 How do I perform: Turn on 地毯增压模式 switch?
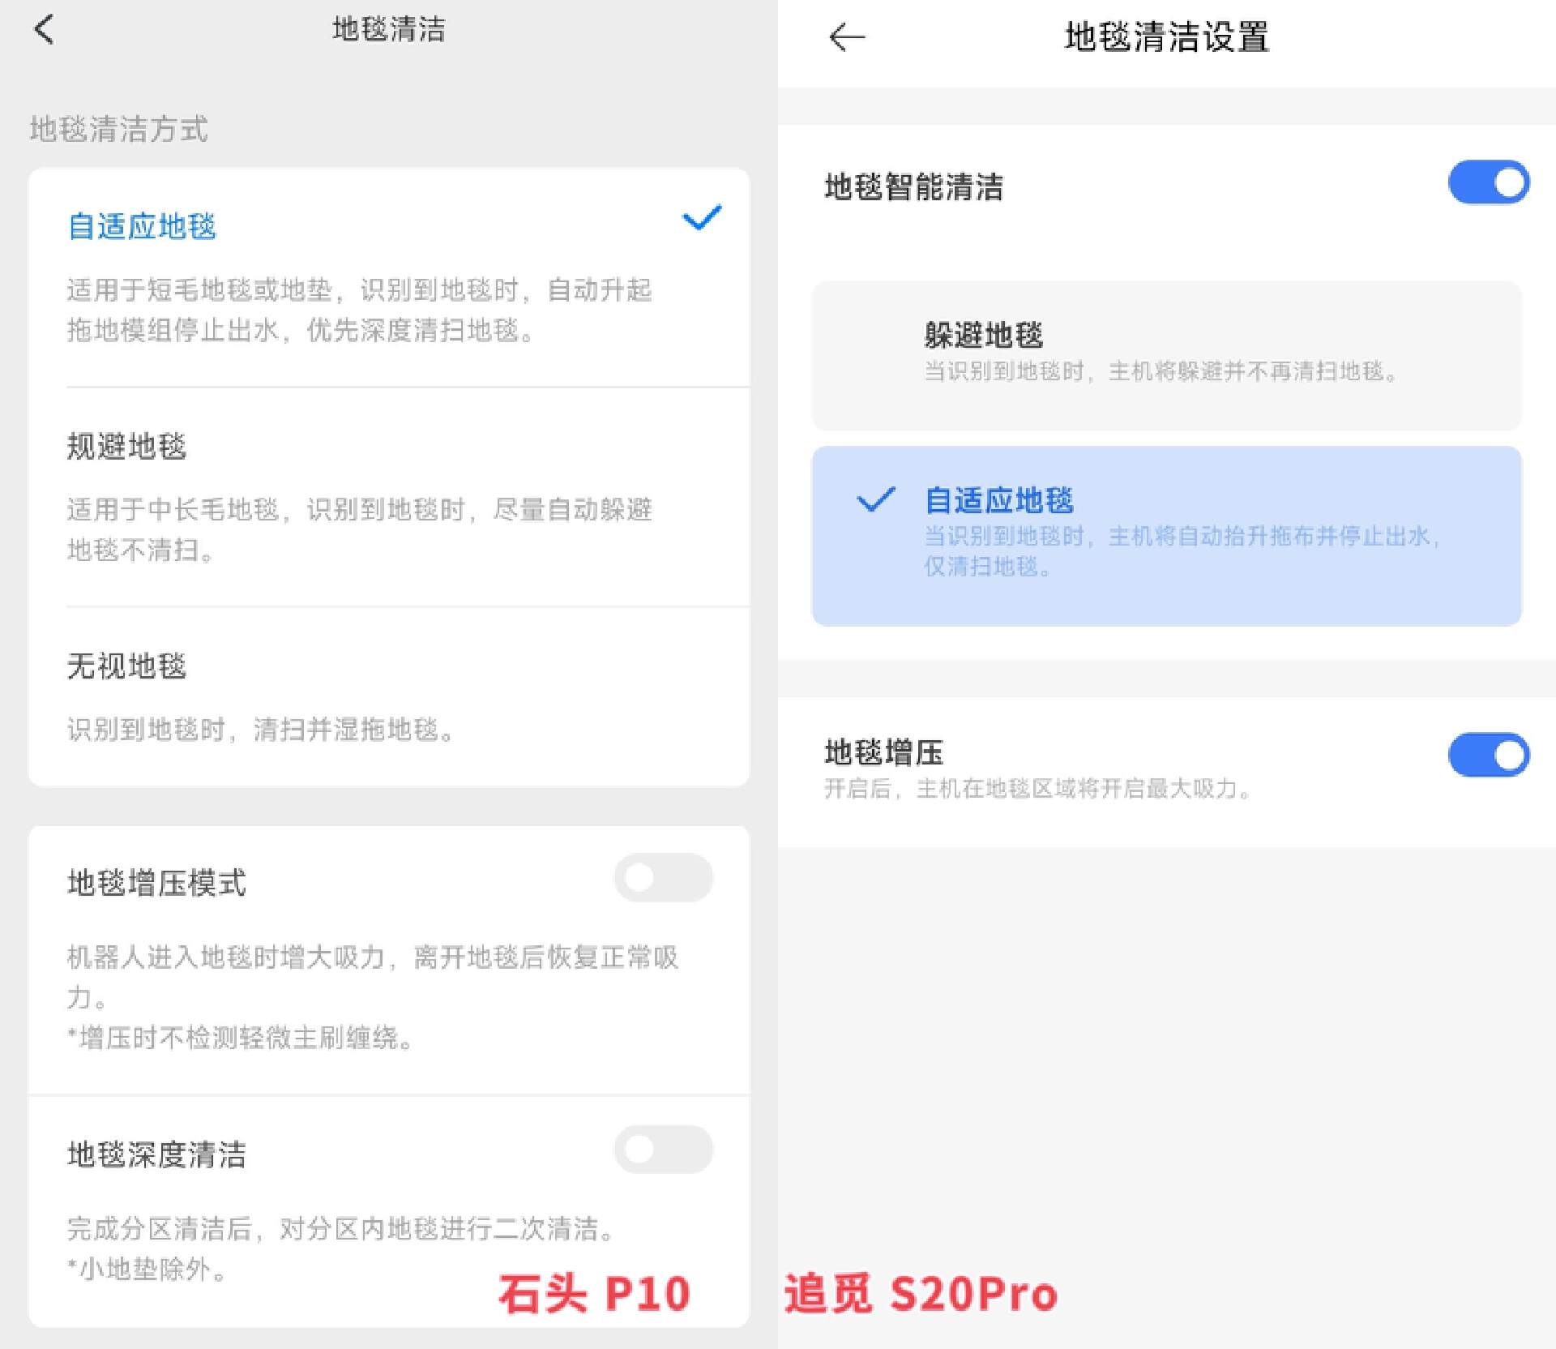tap(663, 878)
